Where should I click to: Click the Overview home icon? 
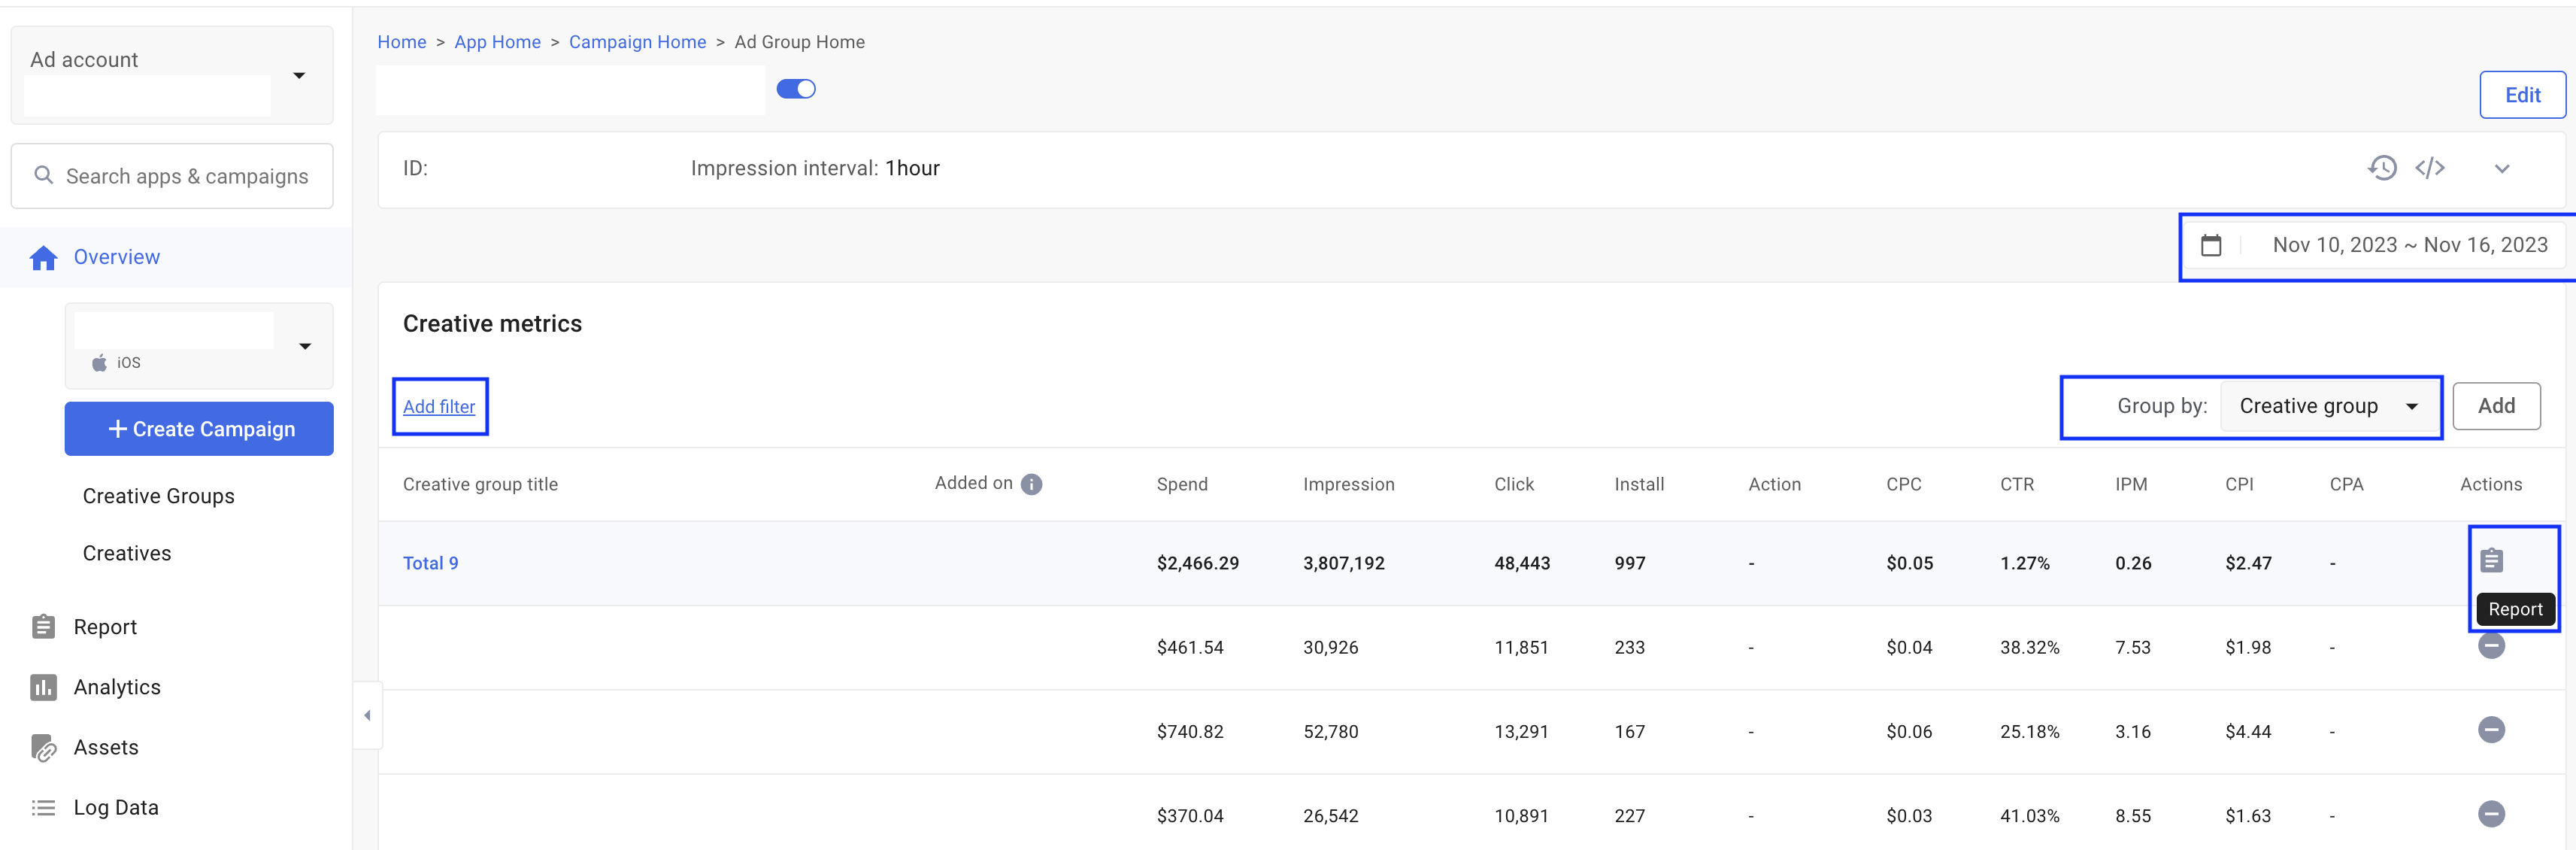pyautogui.click(x=44, y=257)
